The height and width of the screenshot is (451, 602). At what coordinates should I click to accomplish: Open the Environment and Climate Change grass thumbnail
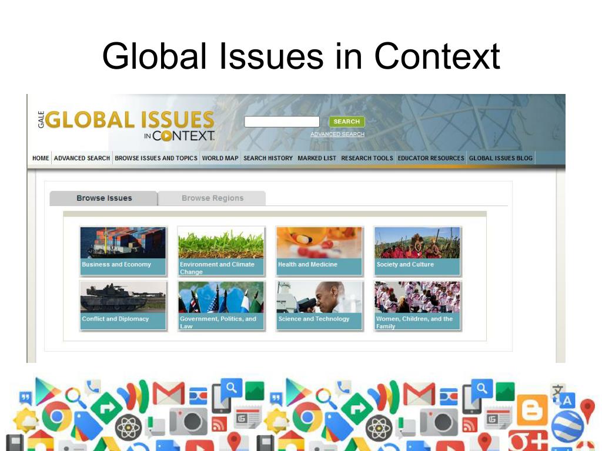(x=221, y=243)
